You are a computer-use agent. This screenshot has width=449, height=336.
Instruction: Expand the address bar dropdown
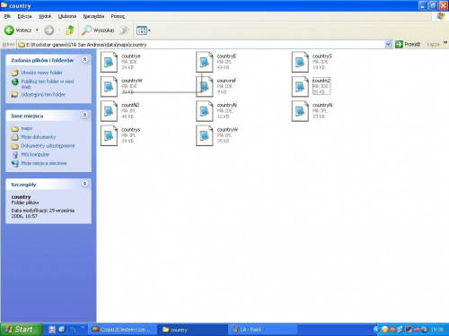point(388,45)
